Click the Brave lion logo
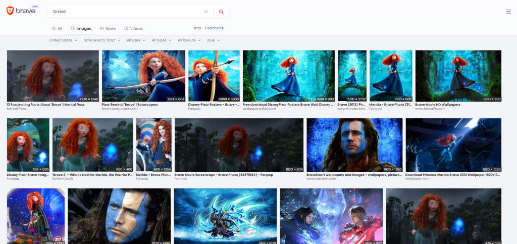This screenshot has width=517, height=244. [10, 11]
